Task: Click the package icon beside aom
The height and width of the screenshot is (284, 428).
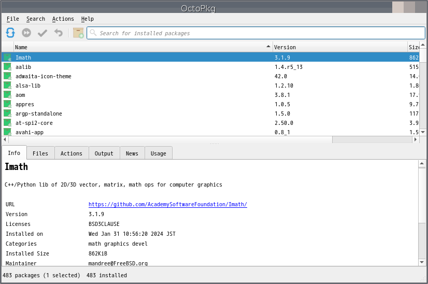Action: [x=7, y=95]
